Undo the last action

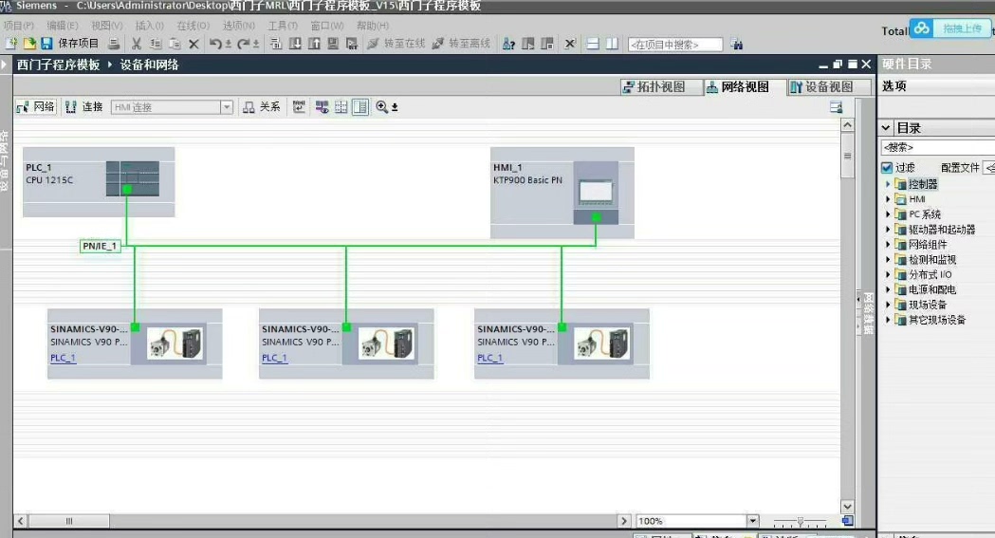click(x=215, y=44)
